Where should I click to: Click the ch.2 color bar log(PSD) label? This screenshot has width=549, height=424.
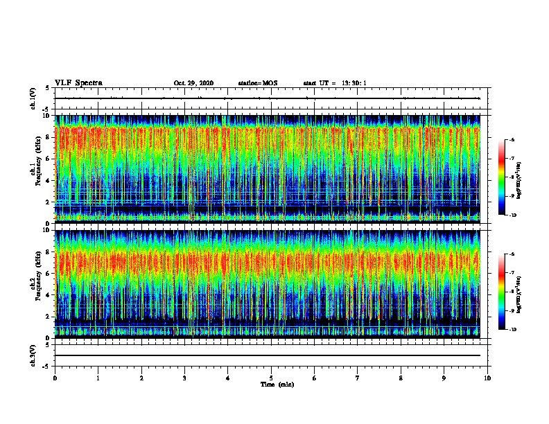click(x=519, y=294)
